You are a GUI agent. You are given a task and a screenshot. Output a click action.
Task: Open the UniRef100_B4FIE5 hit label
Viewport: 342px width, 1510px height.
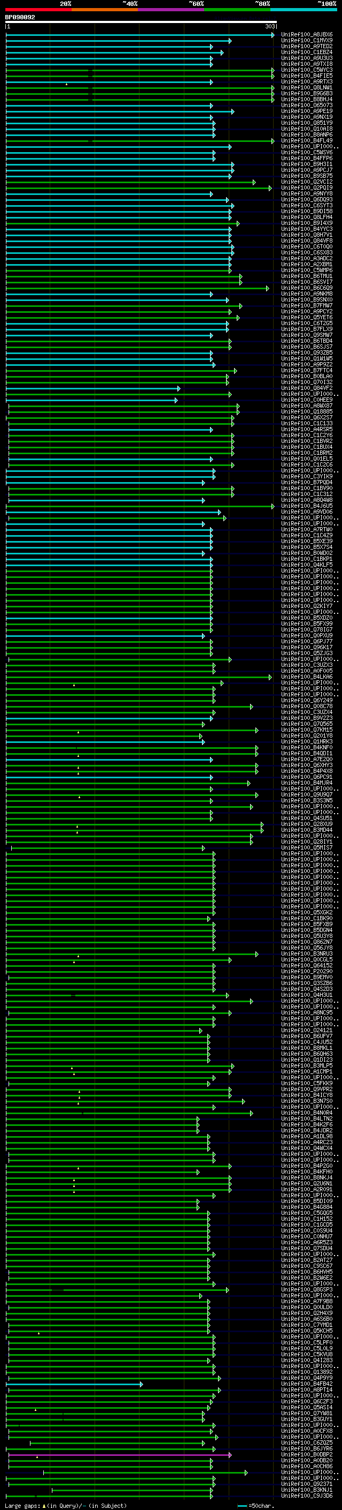[x=307, y=76]
